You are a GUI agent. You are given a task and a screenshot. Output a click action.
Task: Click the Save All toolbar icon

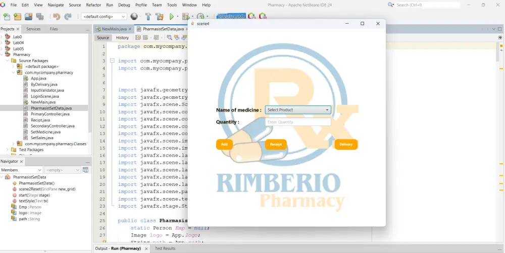coord(39,17)
